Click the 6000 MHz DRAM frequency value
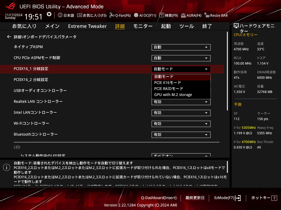Viewport: 281px width, 210px height. click(265, 78)
